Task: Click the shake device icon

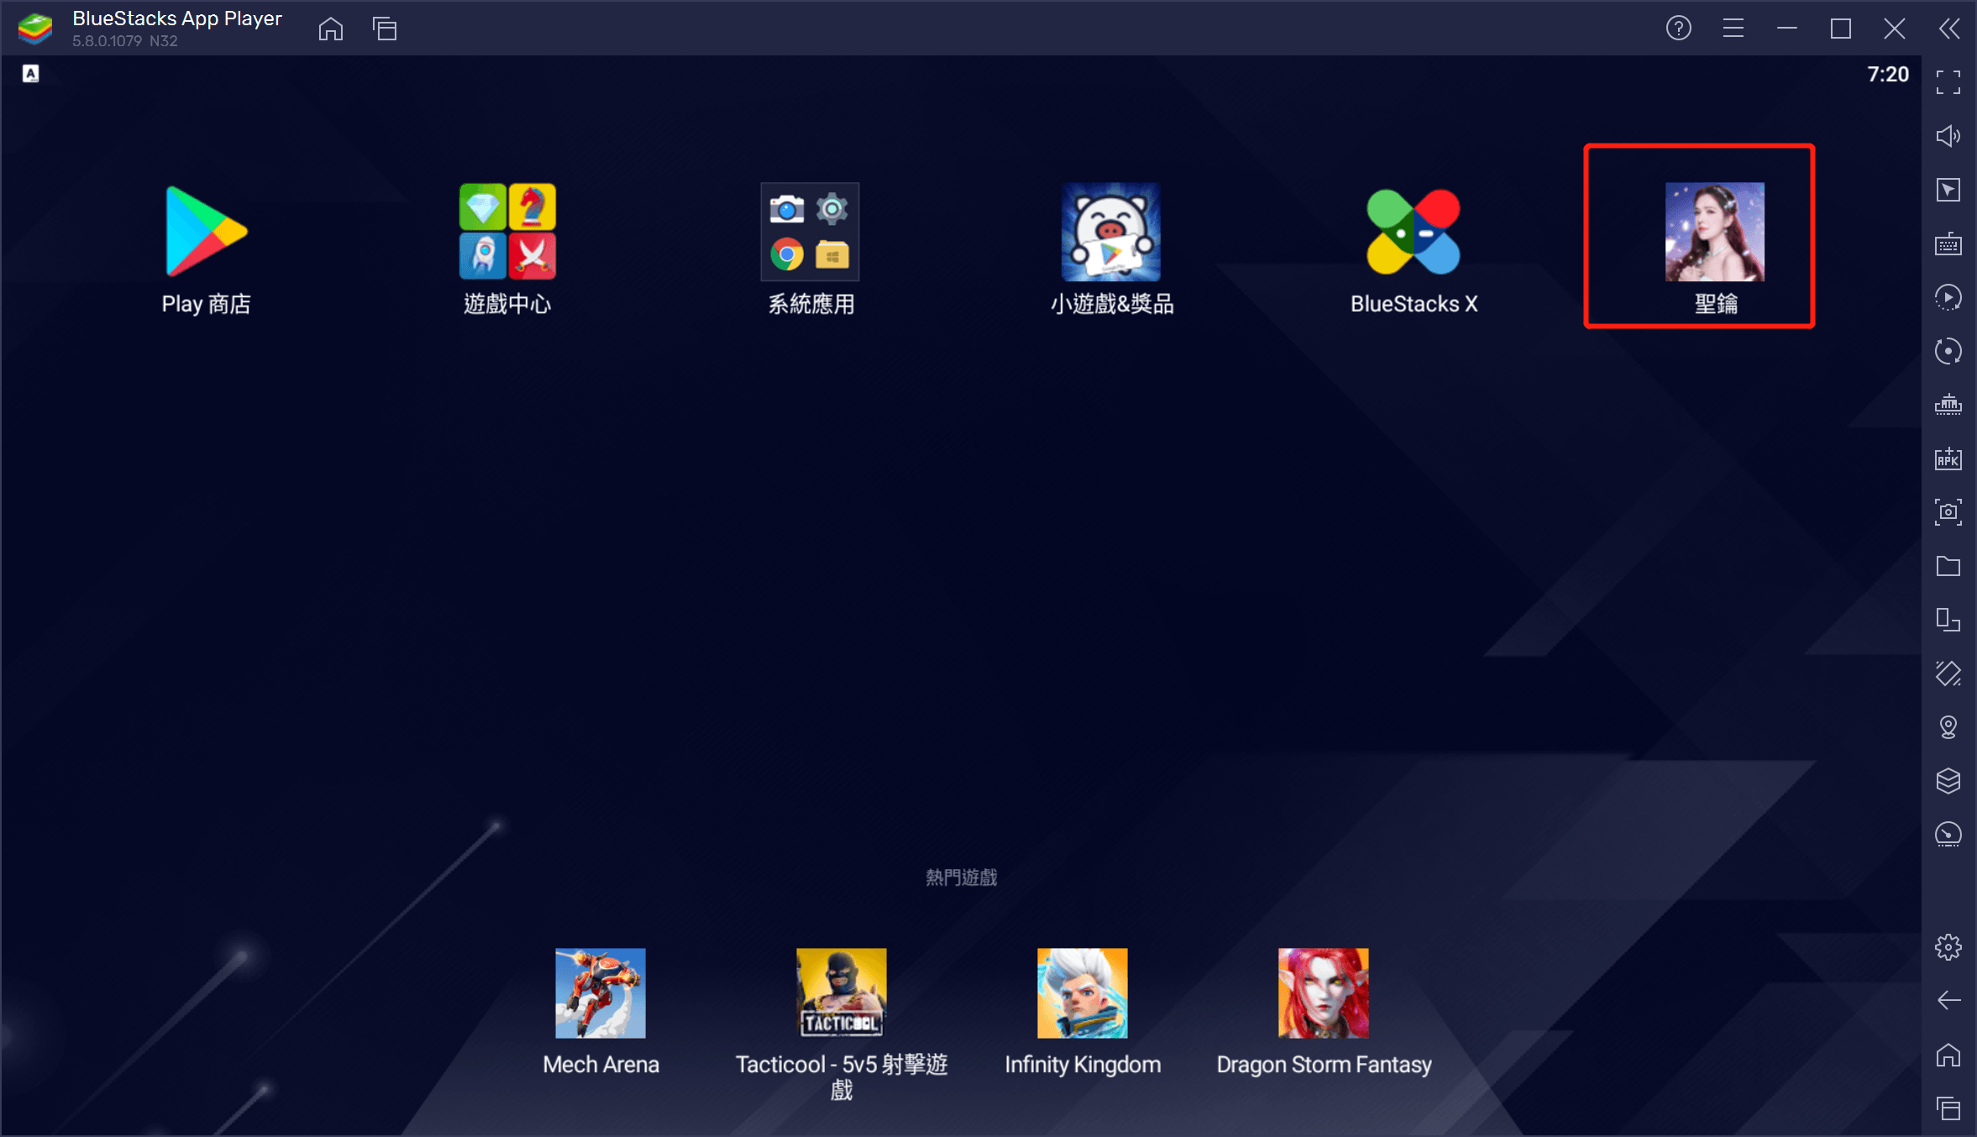Action: pyautogui.click(x=1948, y=673)
